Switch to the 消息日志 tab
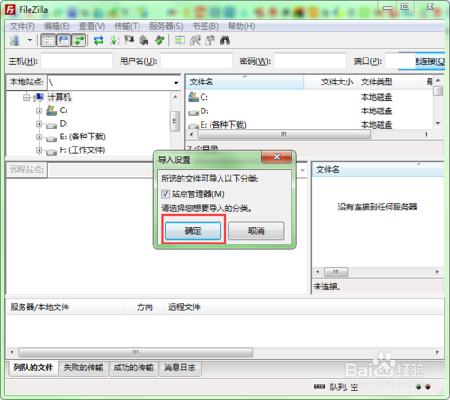Viewport: 450px width, 400px height. [180, 368]
